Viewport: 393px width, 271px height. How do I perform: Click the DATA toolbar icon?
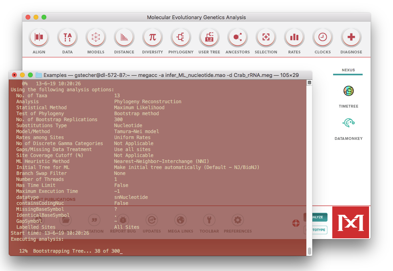coord(67,37)
